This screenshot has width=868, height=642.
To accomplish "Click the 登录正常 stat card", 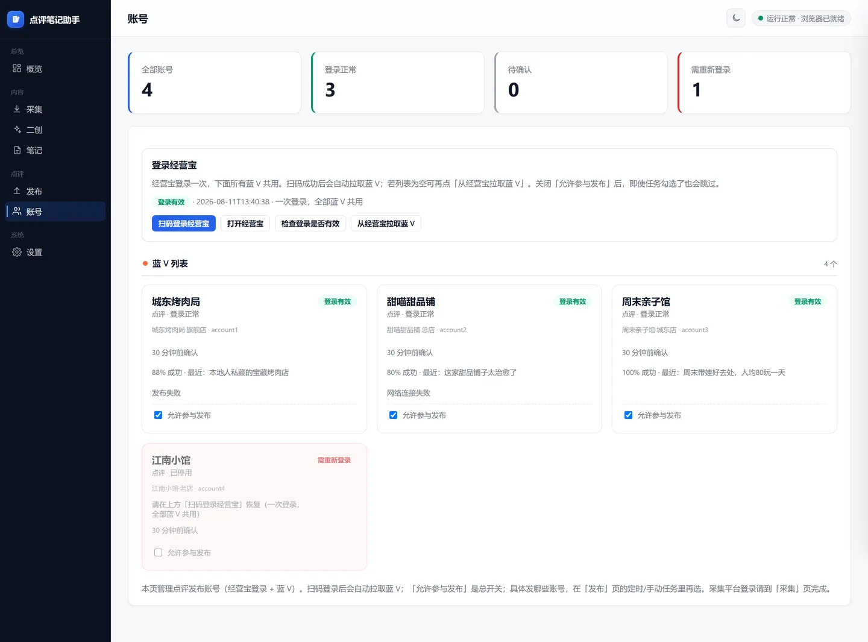I will pos(398,83).
